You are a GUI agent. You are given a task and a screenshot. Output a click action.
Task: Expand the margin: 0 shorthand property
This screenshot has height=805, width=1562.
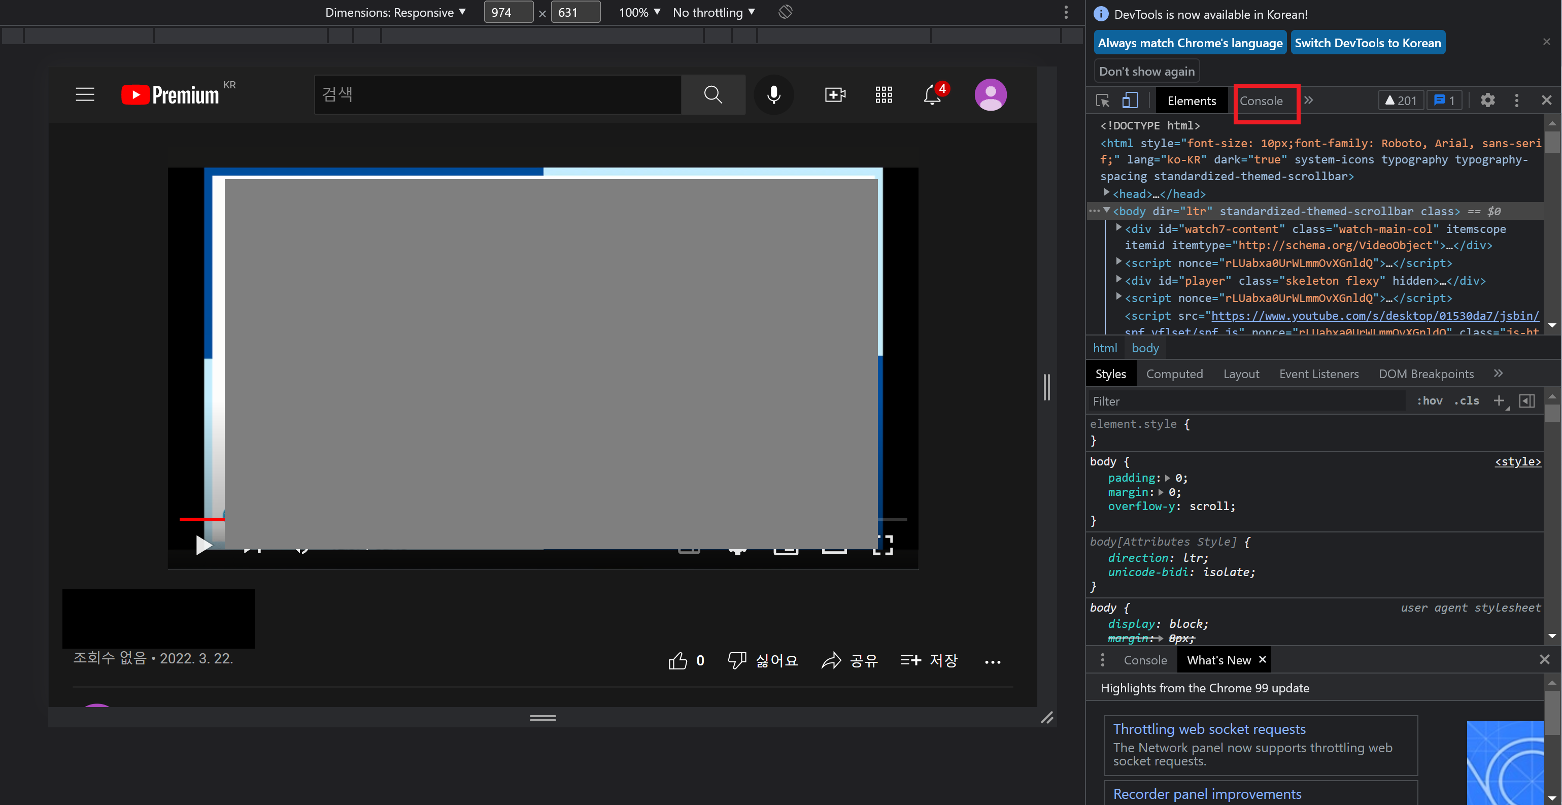[x=1161, y=492]
